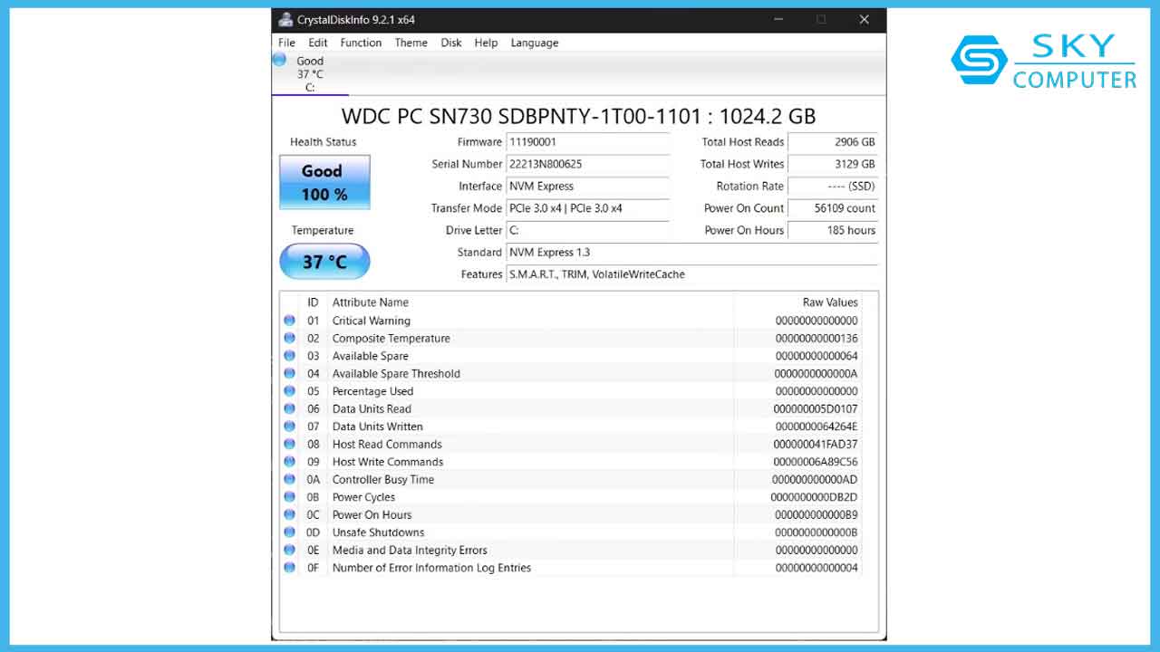Click raw value 000000000000AD
Image resolution: width=1160 pixels, height=652 pixels.
click(x=816, y=479)
